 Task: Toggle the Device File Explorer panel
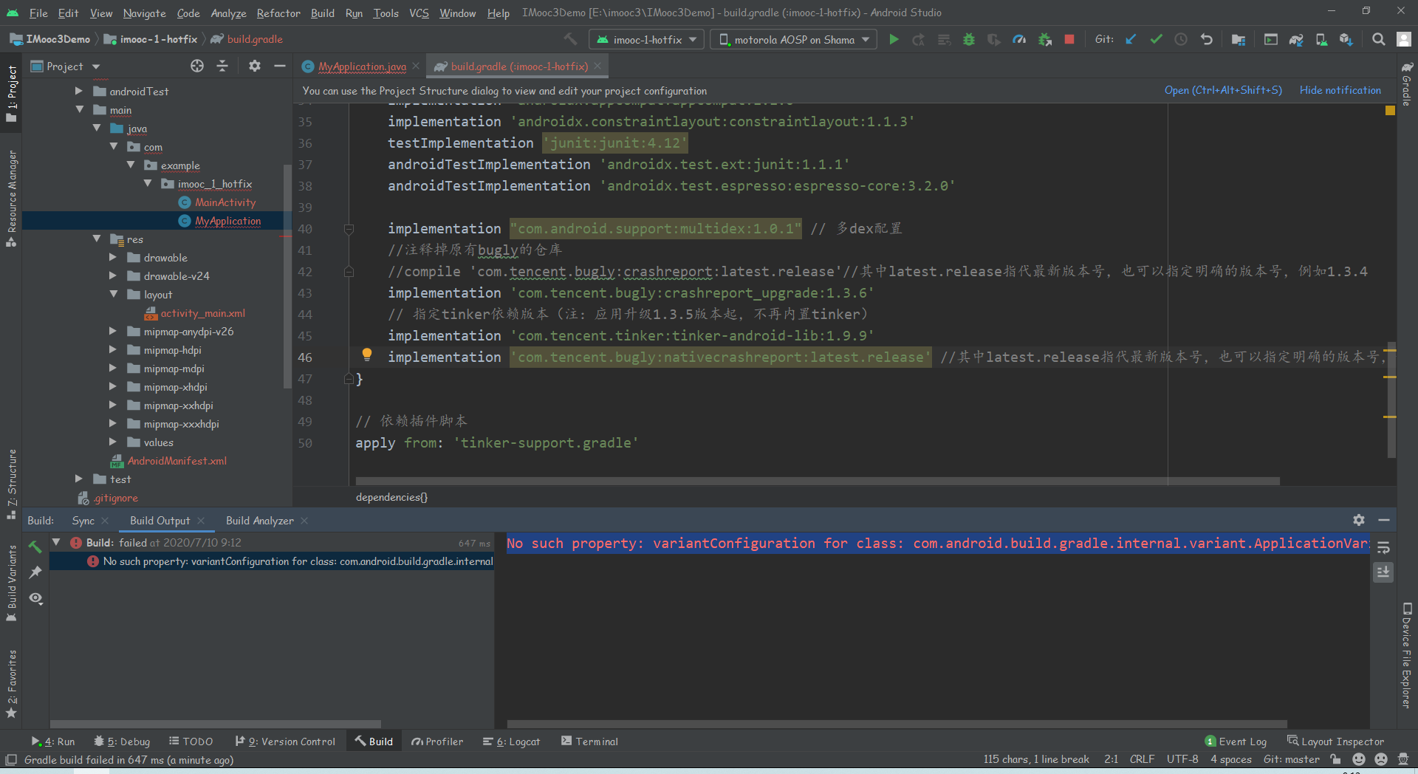(1407, 656)
